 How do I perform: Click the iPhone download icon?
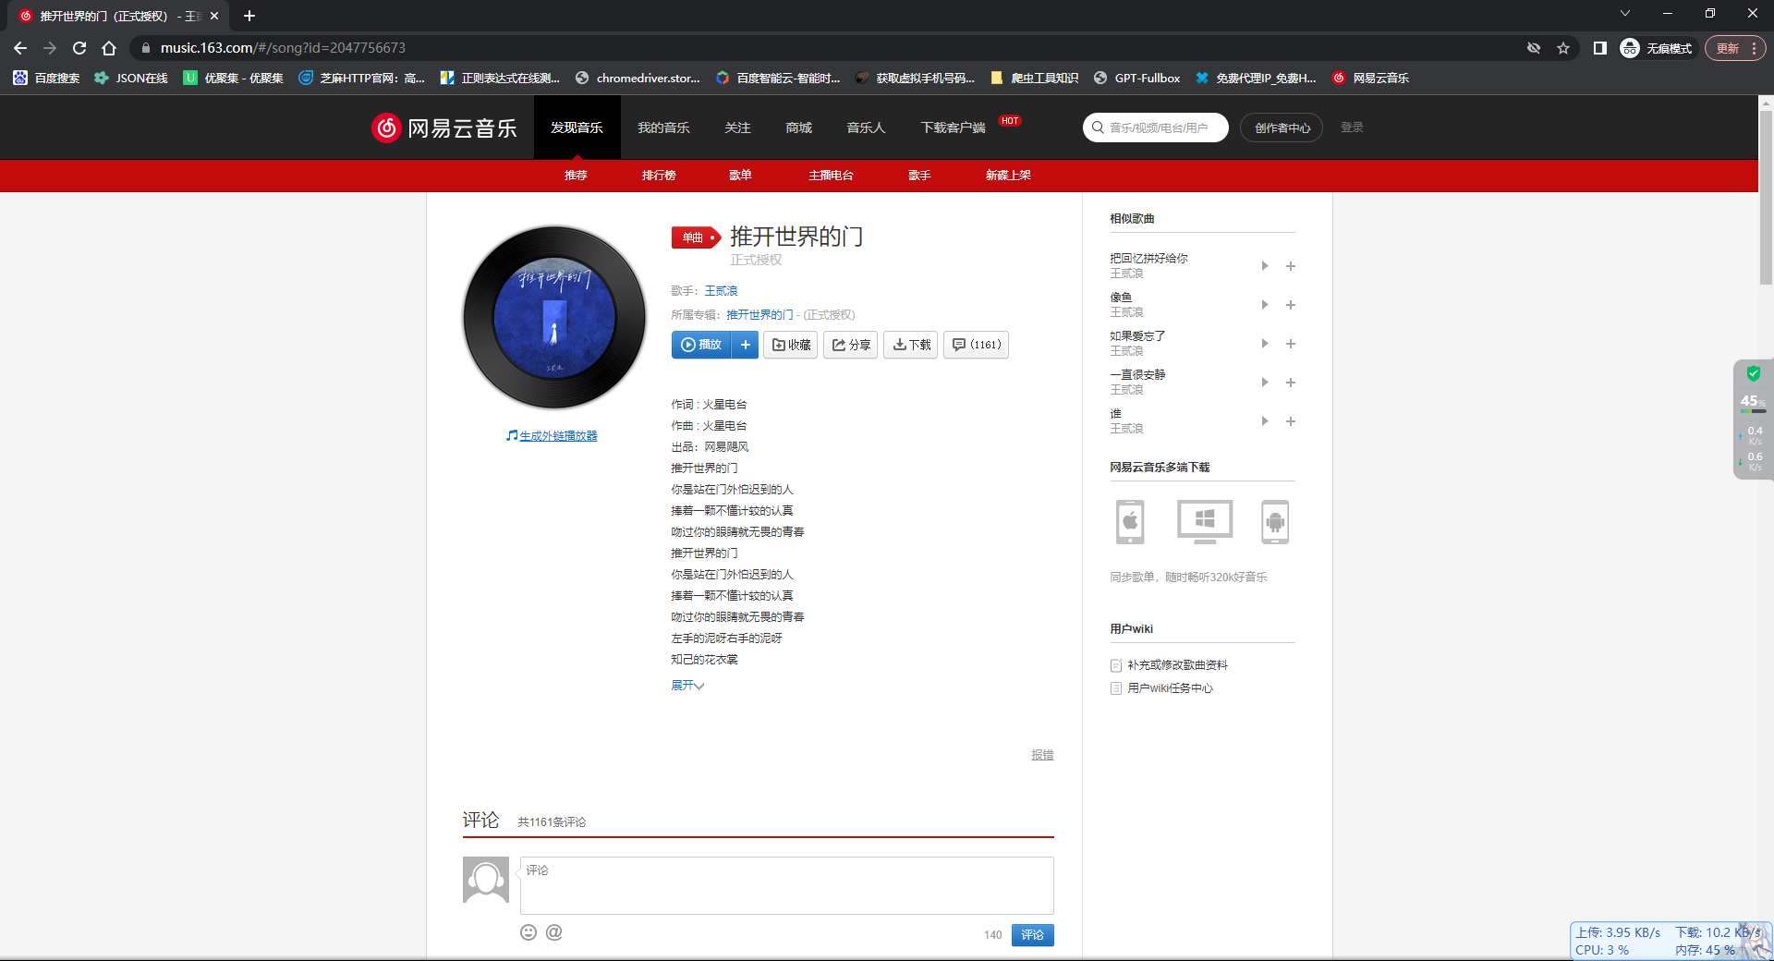point(1130,522)
